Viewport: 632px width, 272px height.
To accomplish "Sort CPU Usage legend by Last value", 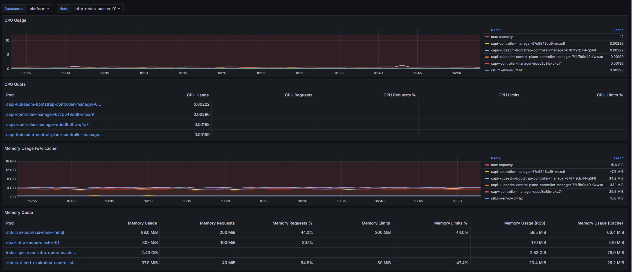I will coord(618,30).
